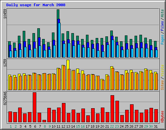Image resolution: width=166 pixels, height=130 pixels.
Task: Select the red KBytes bar for day 26
Action: click(x=132, y=113)
